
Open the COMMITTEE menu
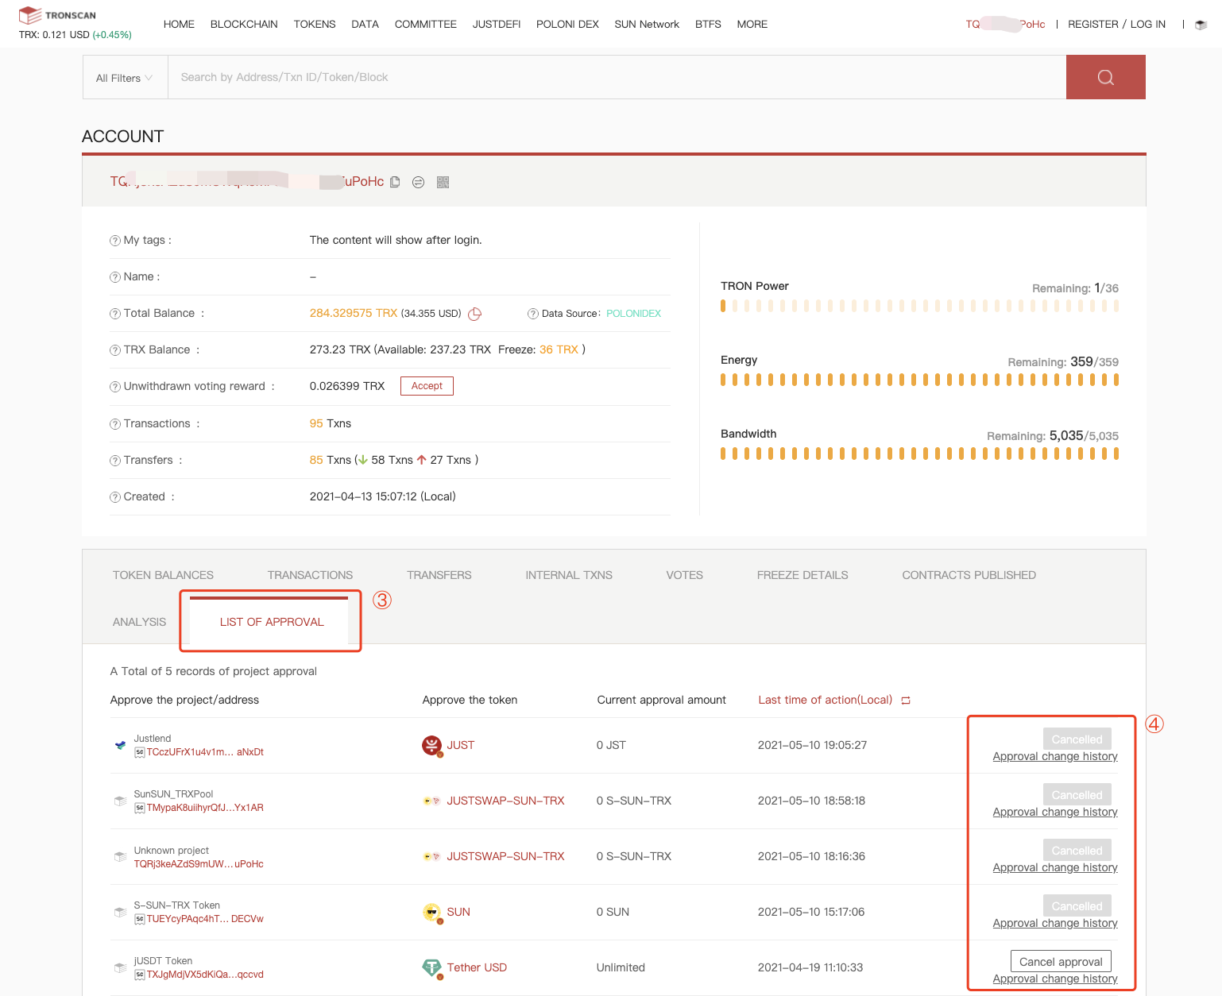click(x=426, y=25)
